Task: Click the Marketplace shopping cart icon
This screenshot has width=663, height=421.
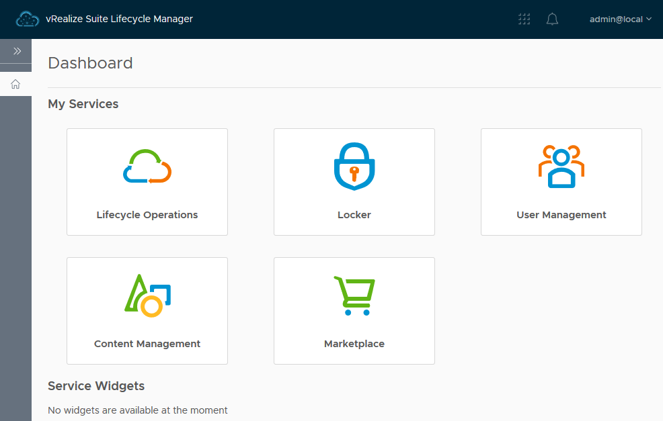Action: (354, 295)
